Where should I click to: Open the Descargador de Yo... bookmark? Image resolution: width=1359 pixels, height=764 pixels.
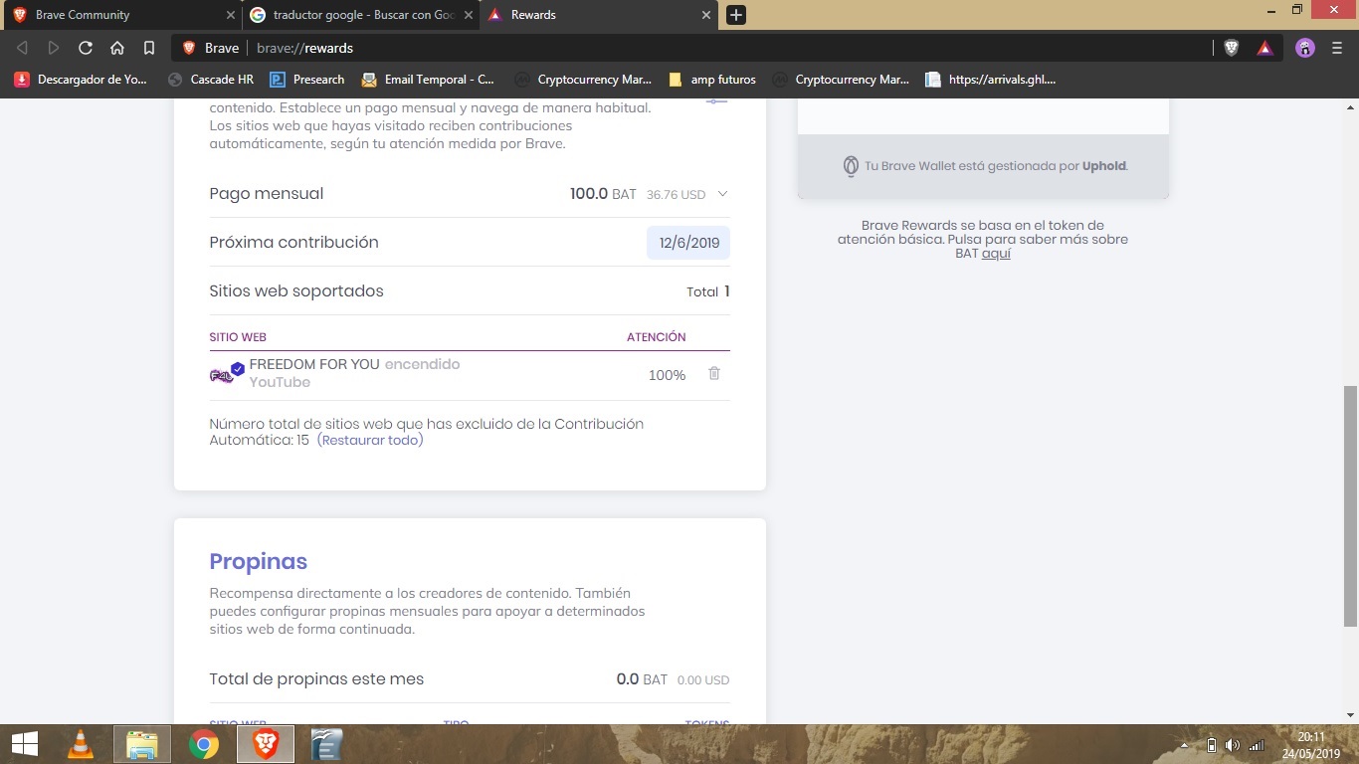click(x=81, y=80)
